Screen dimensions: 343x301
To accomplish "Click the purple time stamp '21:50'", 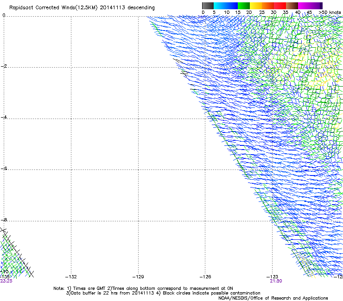I will coord(276,281).
